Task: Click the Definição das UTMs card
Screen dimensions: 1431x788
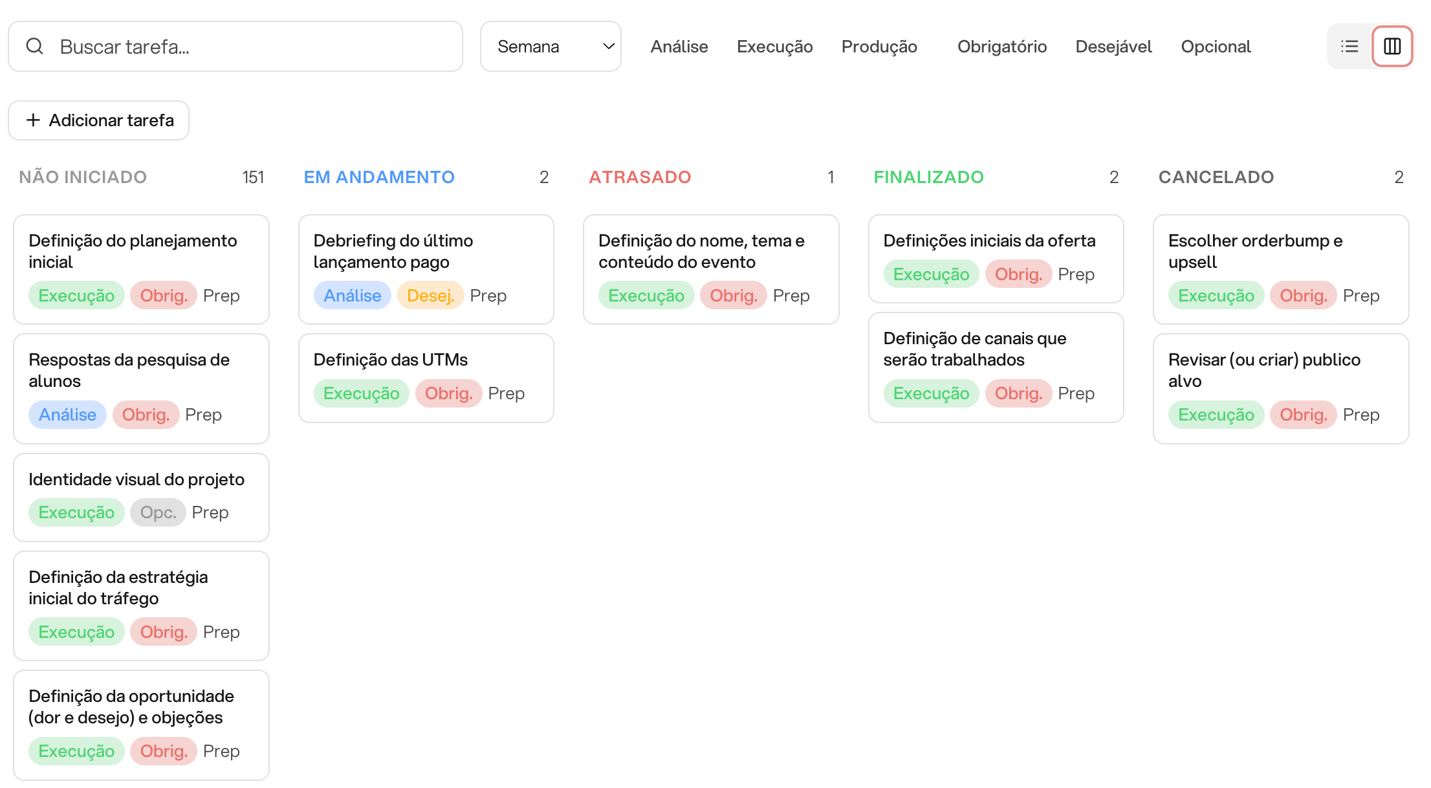Action: pos(426,377)
